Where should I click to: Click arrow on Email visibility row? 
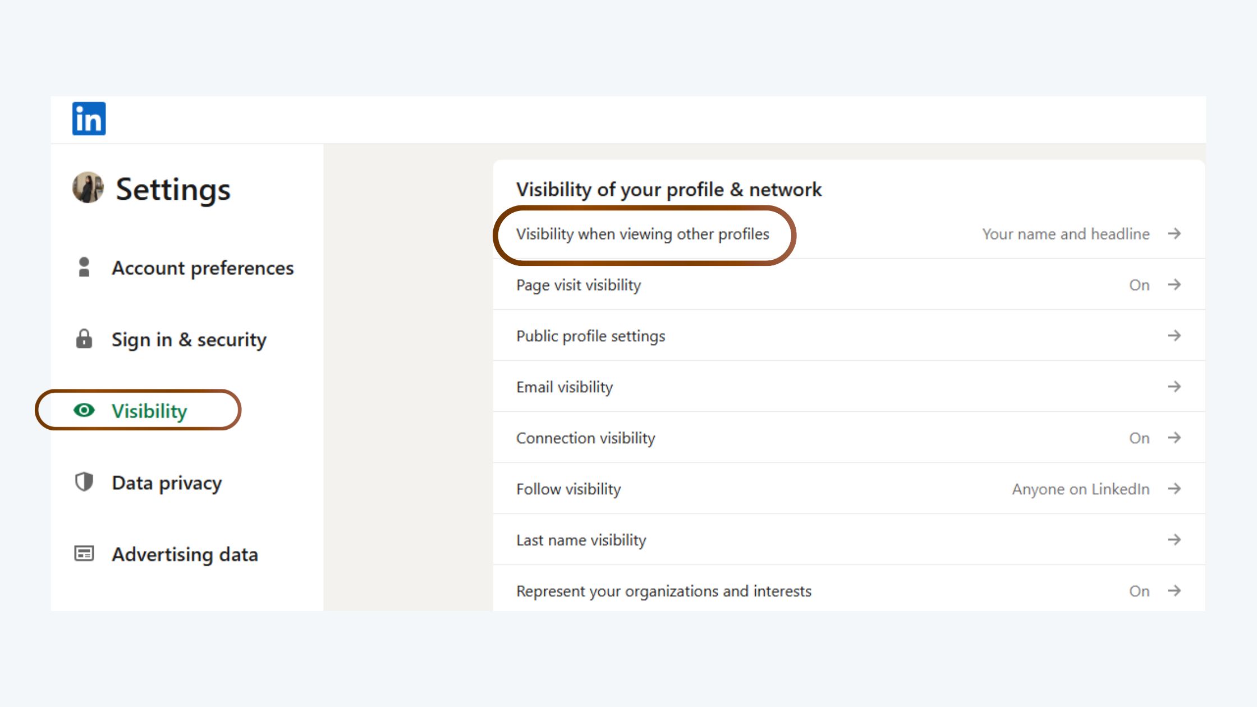click(1175, 387)
